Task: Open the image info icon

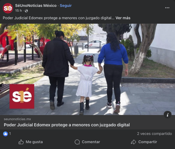Action: (167, 115)
